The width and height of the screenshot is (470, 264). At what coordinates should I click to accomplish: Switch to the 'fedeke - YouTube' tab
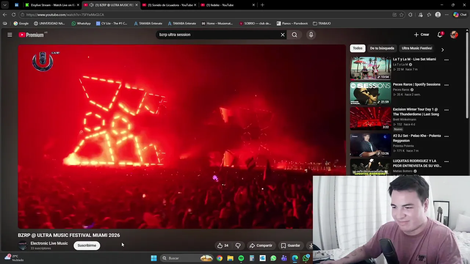coord(228,5)
